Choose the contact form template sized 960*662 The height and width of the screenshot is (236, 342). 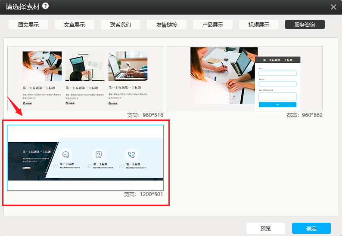coord(245,79)
